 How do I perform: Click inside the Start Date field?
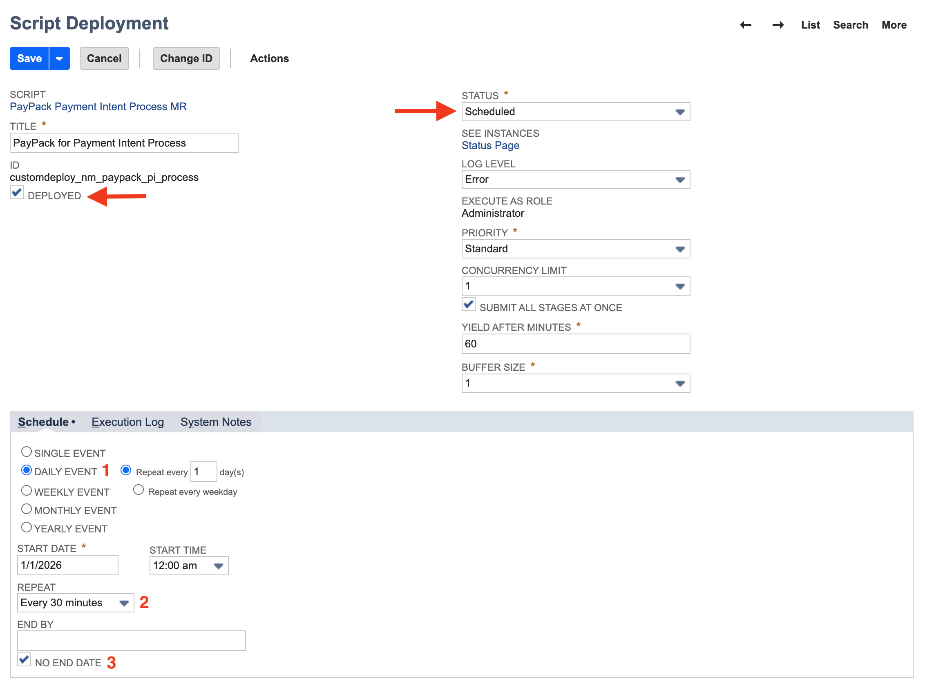pos(67,565)
